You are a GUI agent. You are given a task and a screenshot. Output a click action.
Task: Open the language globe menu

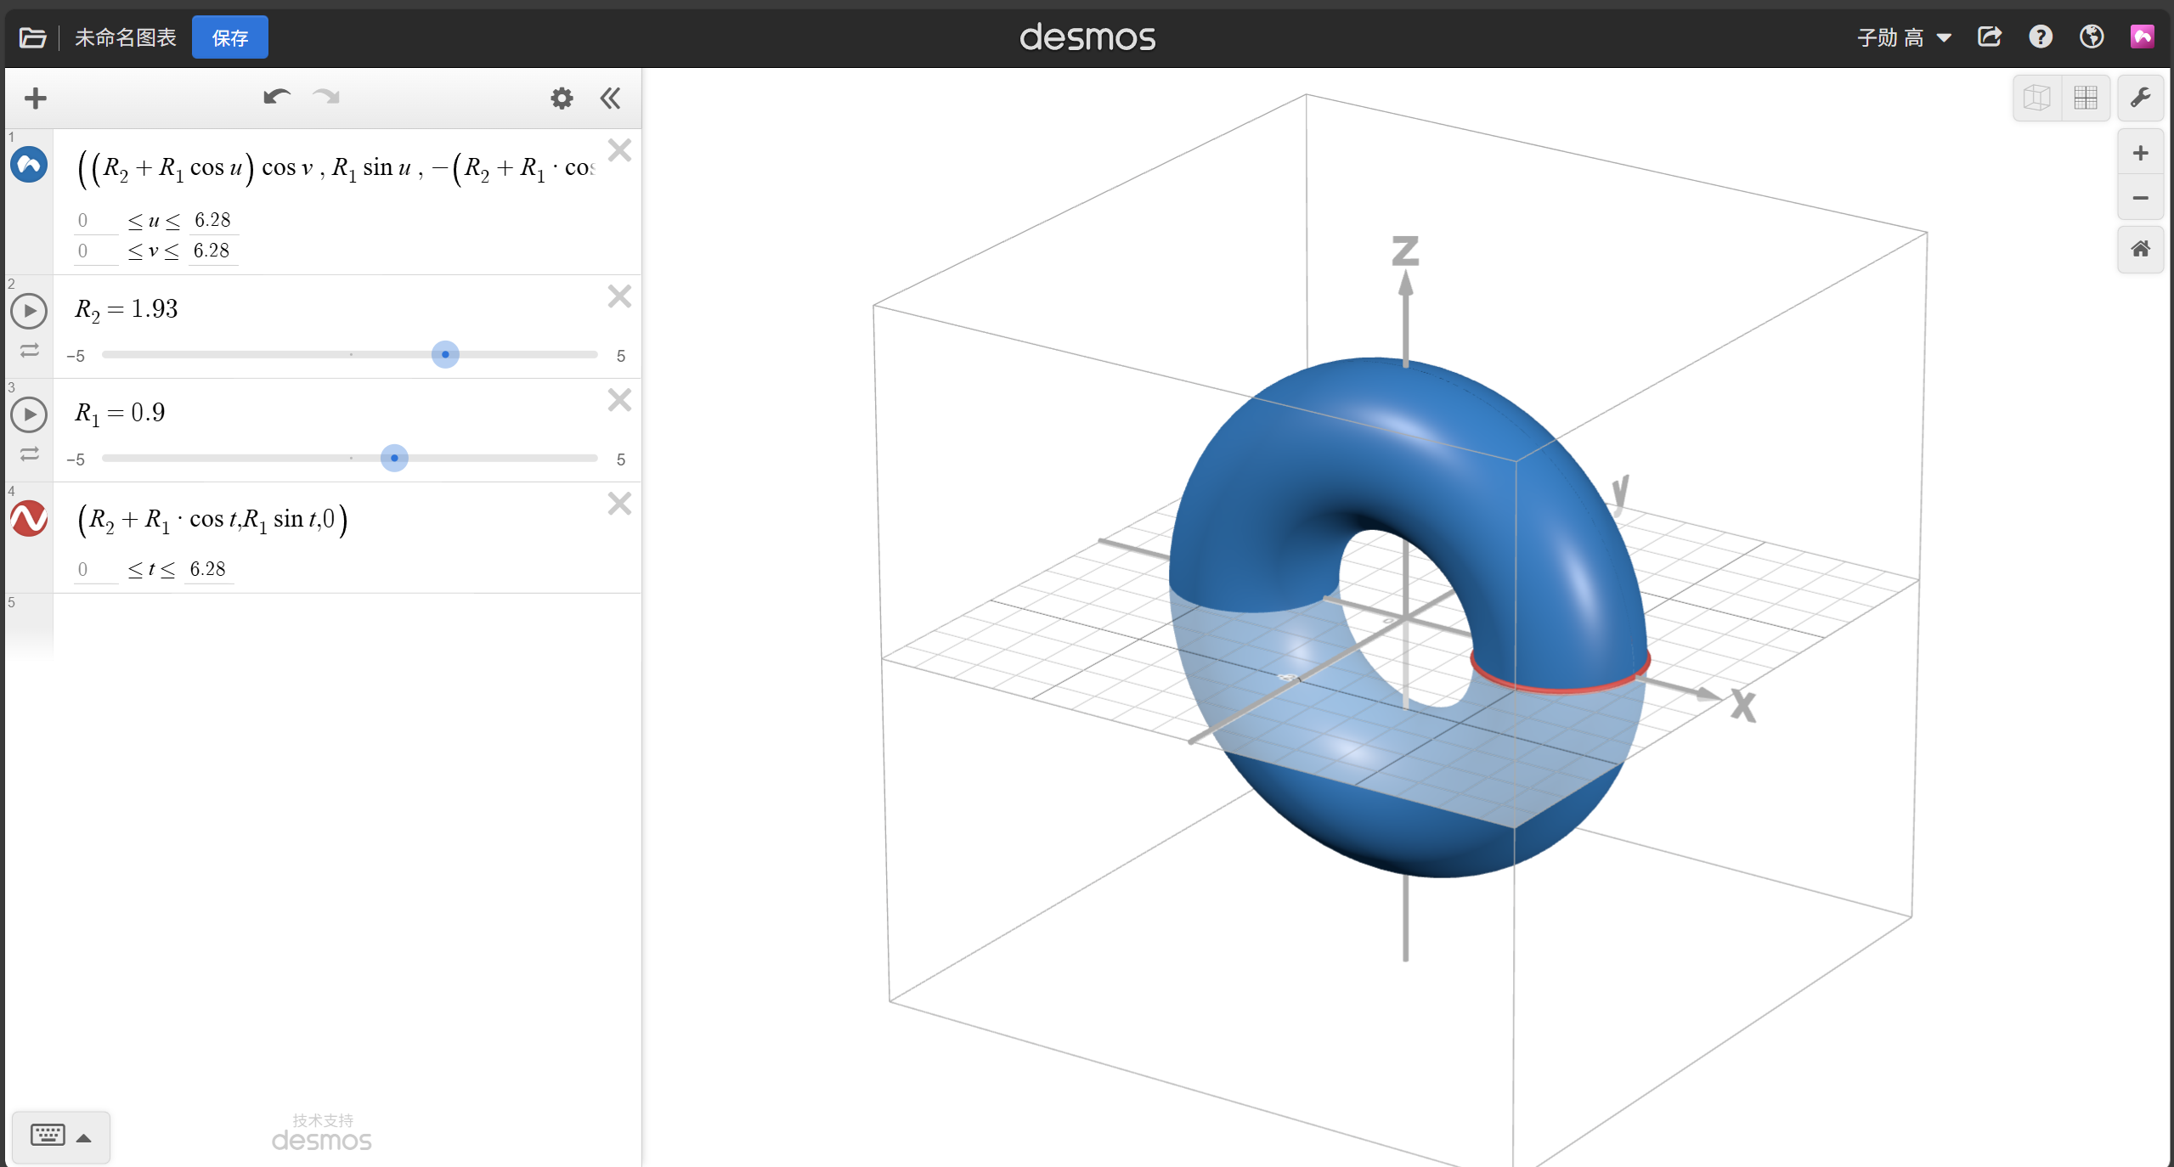(x=2092, y=37)
